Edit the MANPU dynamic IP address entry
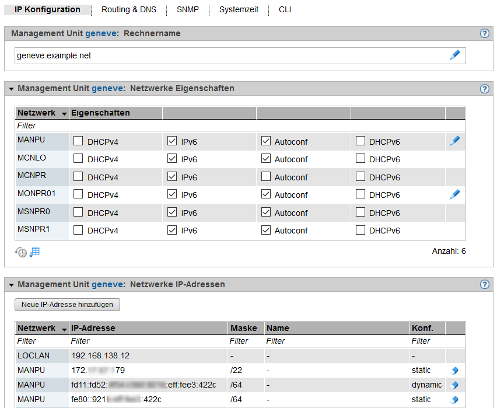 point(454,385)
